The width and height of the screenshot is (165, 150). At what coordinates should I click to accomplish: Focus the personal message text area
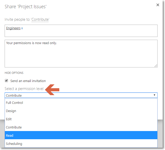point(81,54)
